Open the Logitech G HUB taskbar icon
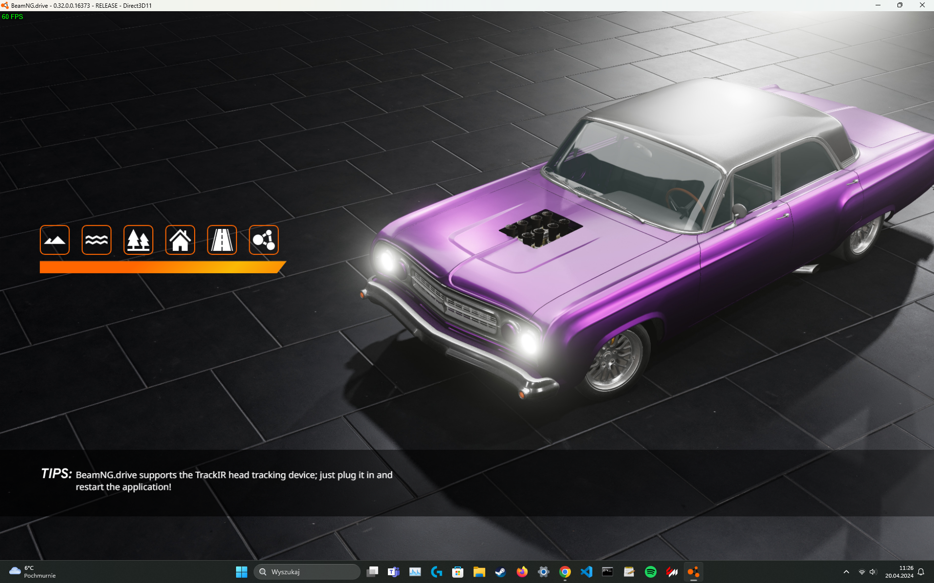 tap(437, 572)
